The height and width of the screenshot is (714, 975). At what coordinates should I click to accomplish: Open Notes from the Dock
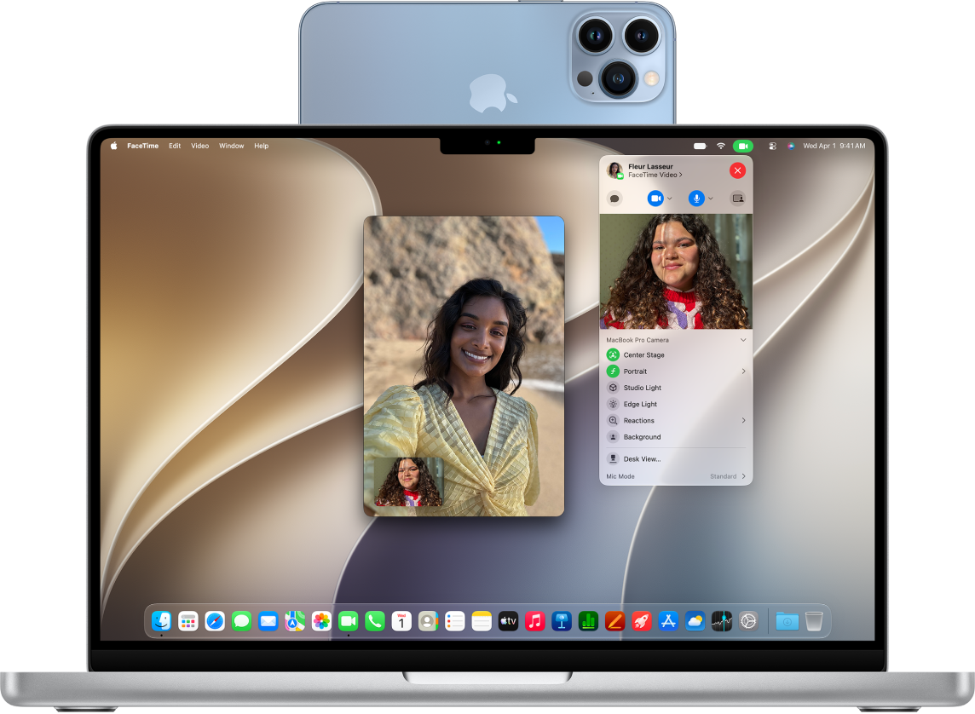pyautogui.click(x=482, y=621)
